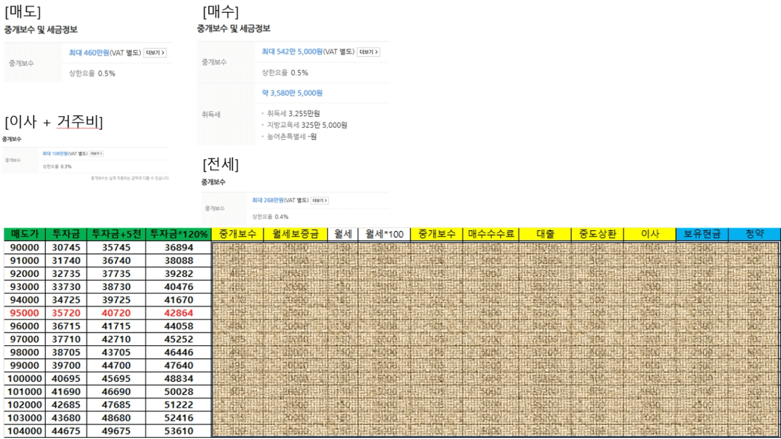Click the 매수수수료 column header
Screen dimensions: 781x439
[491, 234]
